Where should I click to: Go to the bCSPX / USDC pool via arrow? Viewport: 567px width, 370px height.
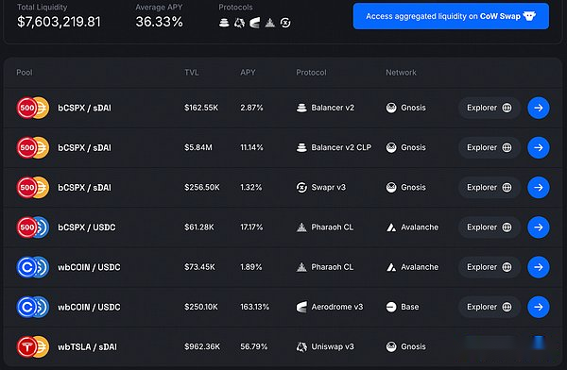pos(539,227)
